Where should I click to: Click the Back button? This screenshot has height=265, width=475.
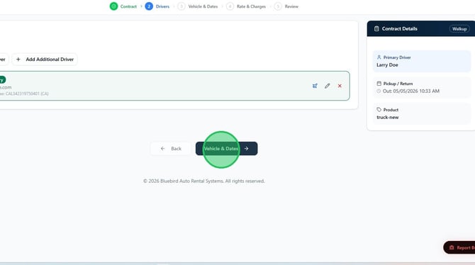point(171,148)
